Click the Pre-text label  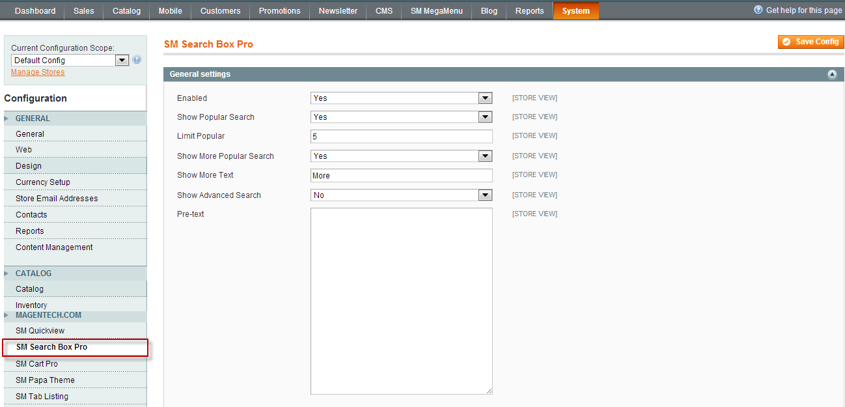[x=191, y=214]
